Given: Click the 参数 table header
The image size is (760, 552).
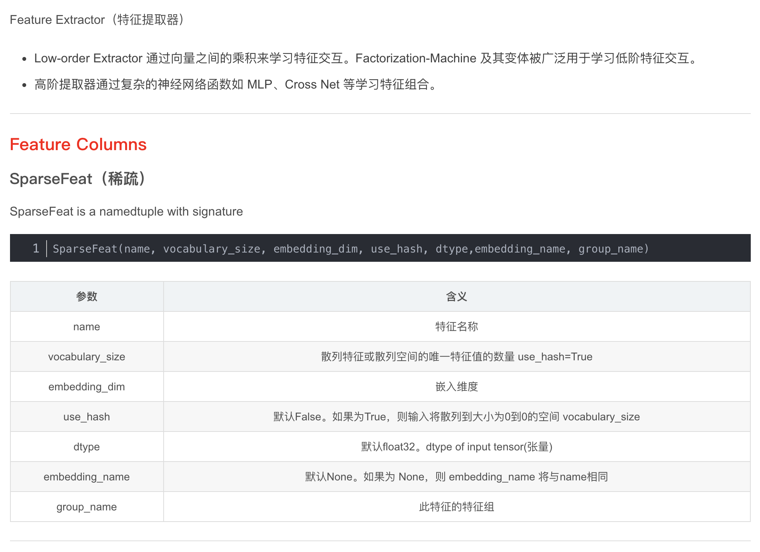Looking at the screenshot, I should [x=86, y=296].
